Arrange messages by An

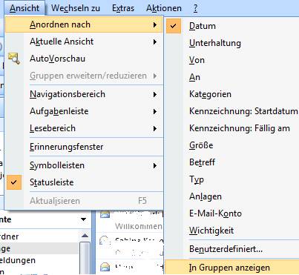tap(232, 77)
